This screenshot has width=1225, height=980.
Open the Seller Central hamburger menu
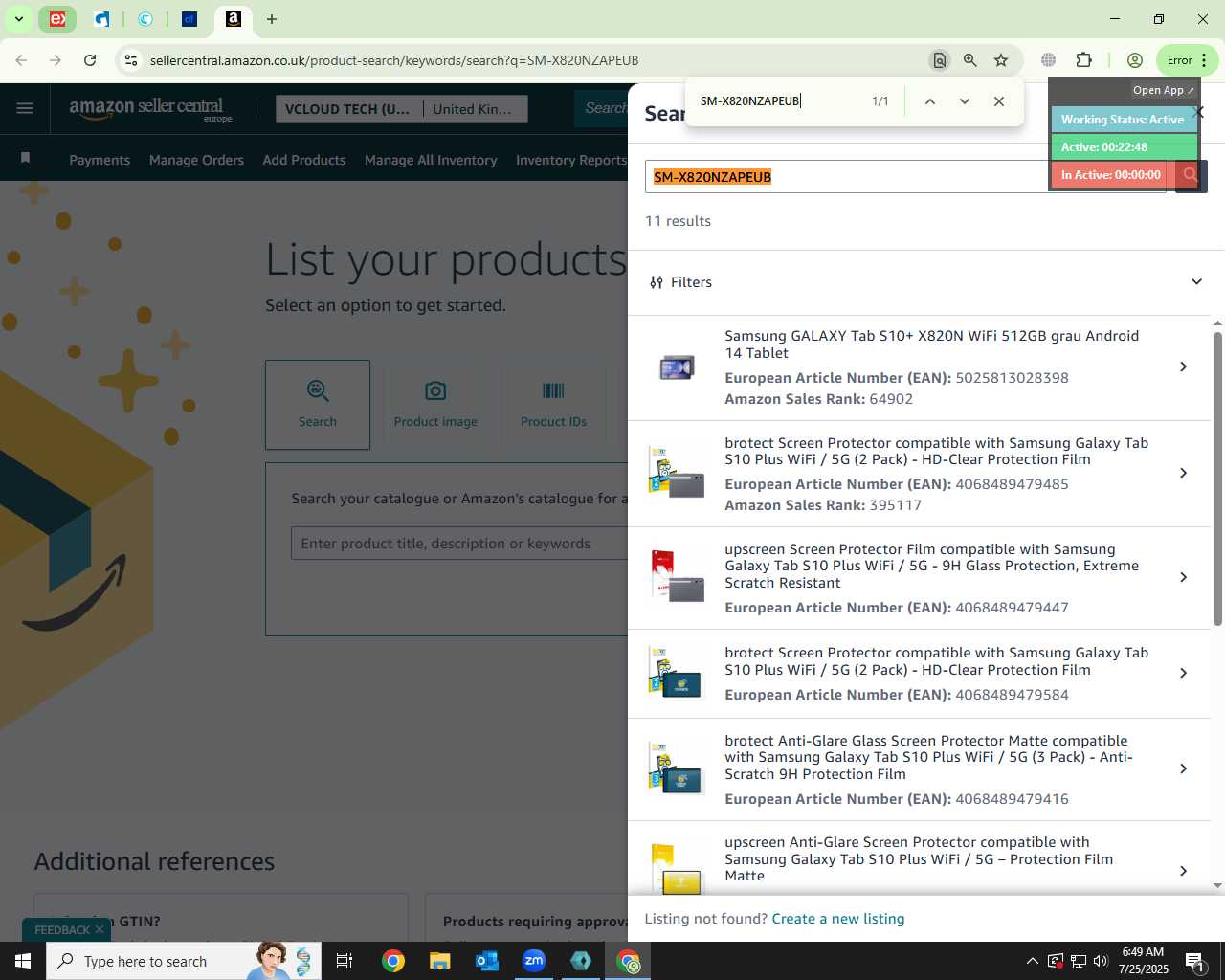(25, 108)
